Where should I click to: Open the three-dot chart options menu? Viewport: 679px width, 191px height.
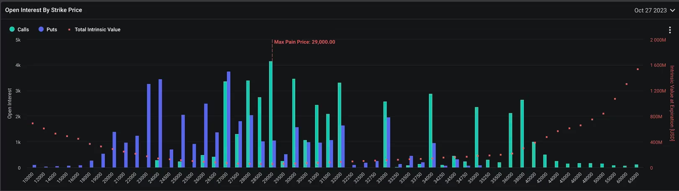point(670,30)
